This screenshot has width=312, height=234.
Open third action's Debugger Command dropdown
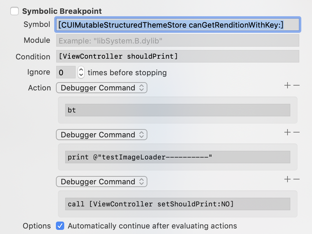point(101,182)
